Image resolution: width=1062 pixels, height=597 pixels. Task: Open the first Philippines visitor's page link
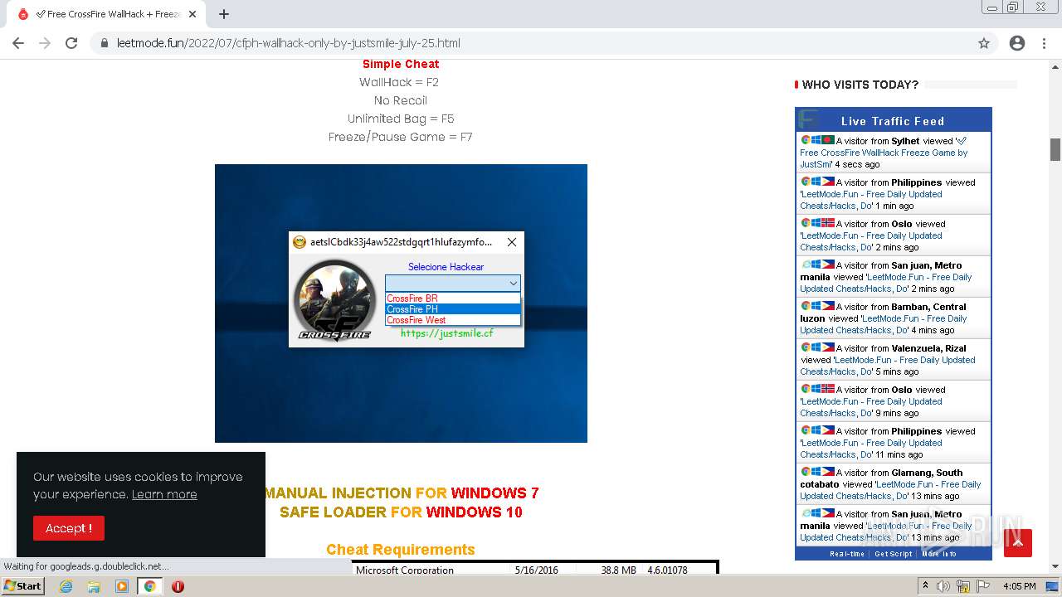pos(871,200)
